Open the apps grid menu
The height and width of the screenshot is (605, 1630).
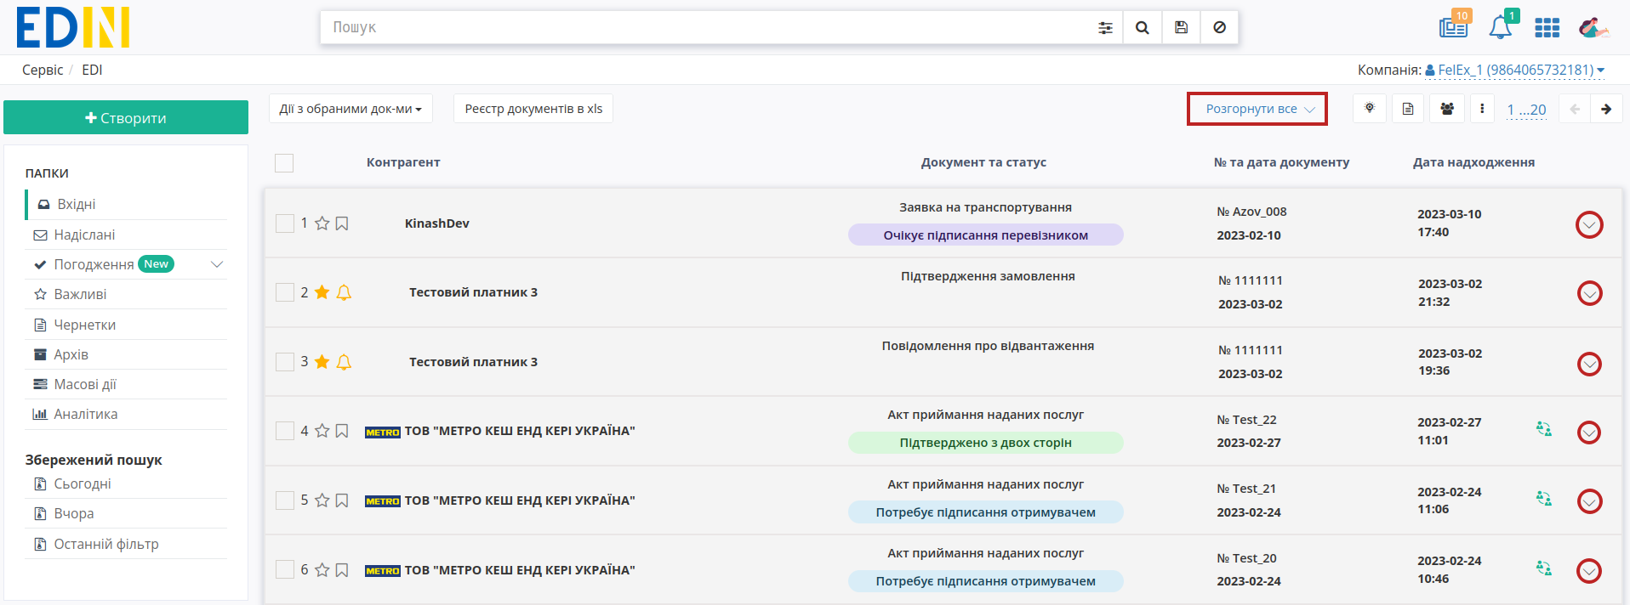coord(1547,28)
